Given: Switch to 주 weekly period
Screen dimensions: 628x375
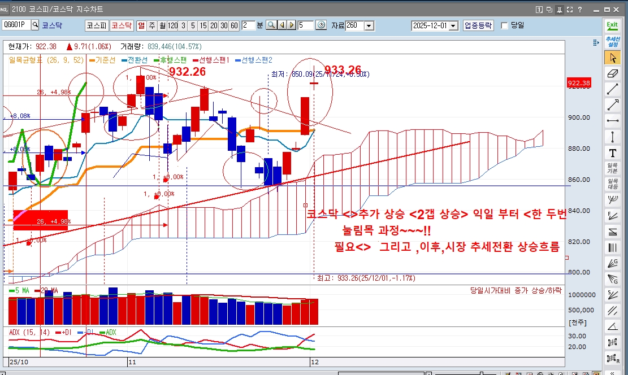Looking at the screenshot, I should coord(152,25).
